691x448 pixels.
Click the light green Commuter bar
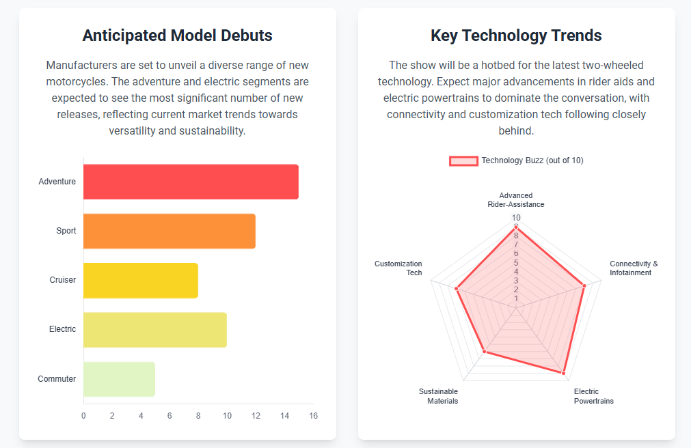point(119,379)
